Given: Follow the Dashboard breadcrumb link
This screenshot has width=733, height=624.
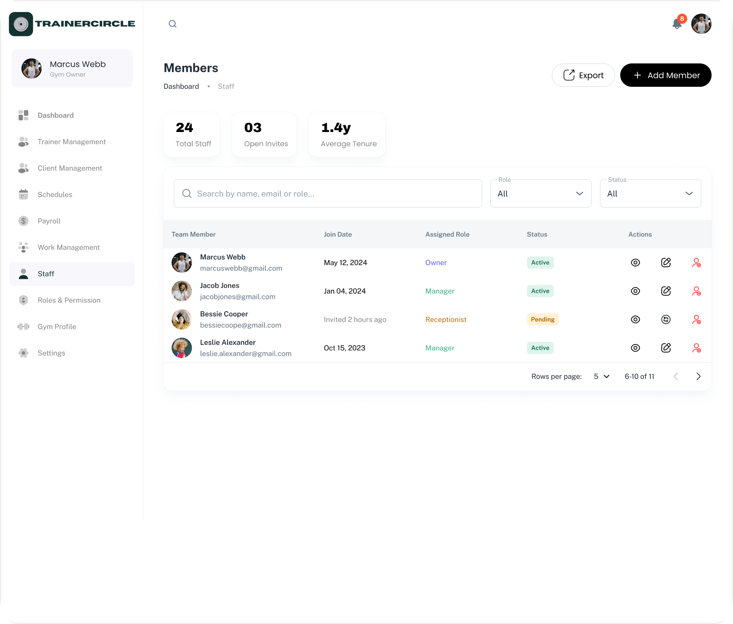Looking at the screenshot, I should pyautogui.click(x=181, y=86).
